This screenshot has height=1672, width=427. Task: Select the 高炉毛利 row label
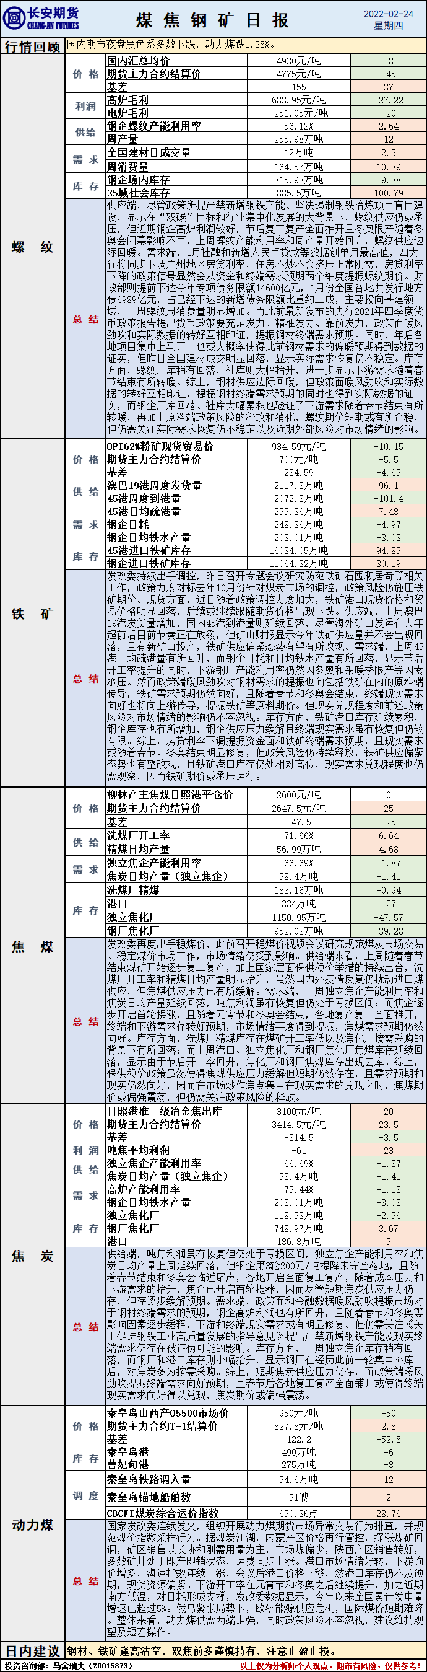pos(127,100)
